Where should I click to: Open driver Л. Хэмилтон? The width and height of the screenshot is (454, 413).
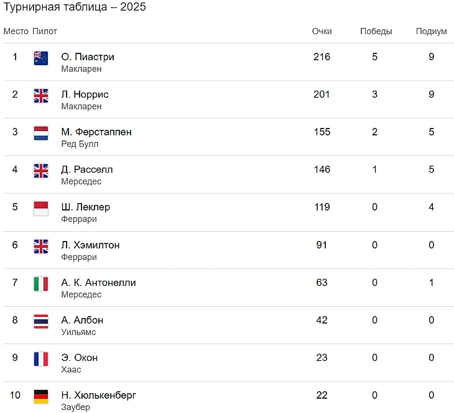[x=90, y=245]
